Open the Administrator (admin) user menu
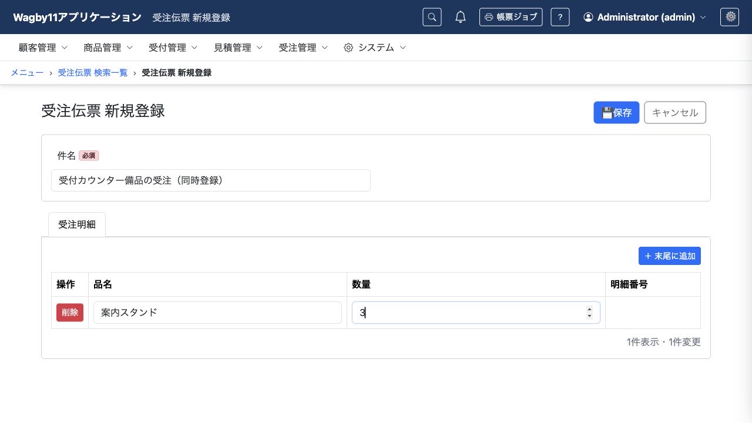This screenshot has width=752, height=423. click(644, 17)
